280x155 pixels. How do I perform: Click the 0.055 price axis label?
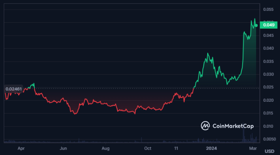pos(268,10)
